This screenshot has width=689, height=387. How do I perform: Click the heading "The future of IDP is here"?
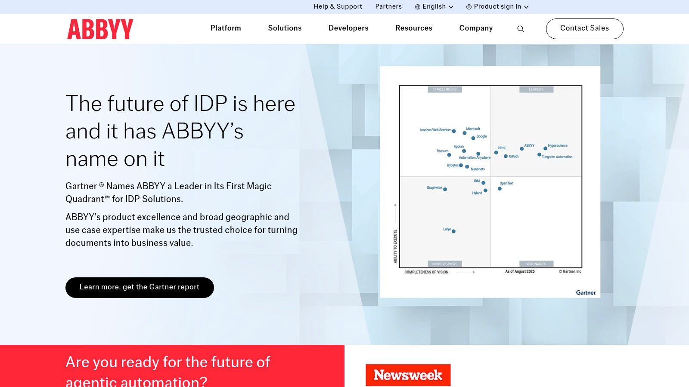180,104
